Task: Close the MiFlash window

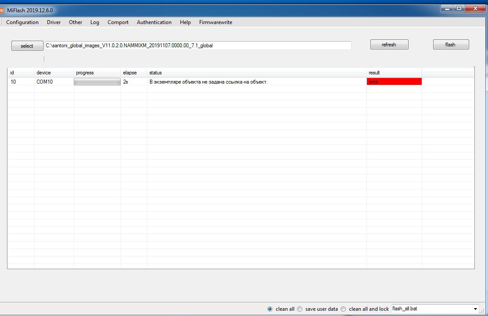Action: pos(475,9)
